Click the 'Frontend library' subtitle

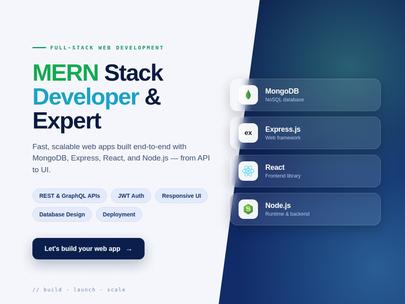(x=283, y=176)
